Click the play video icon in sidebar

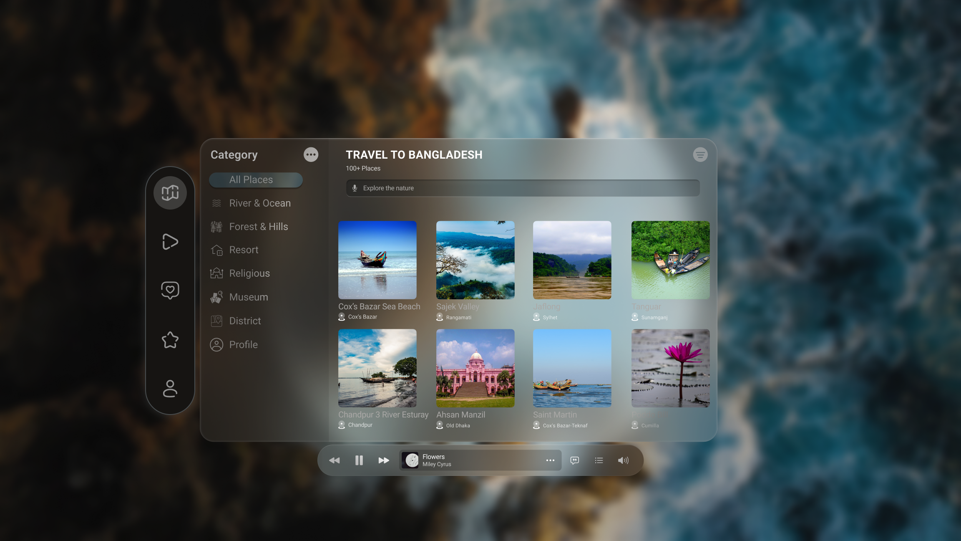pyautogui.click(x=170, y=242)
